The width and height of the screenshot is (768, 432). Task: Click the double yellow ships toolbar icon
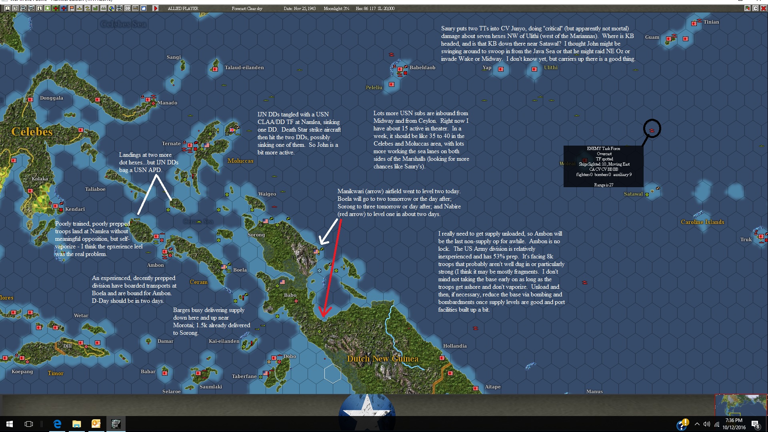coord(88,8)
